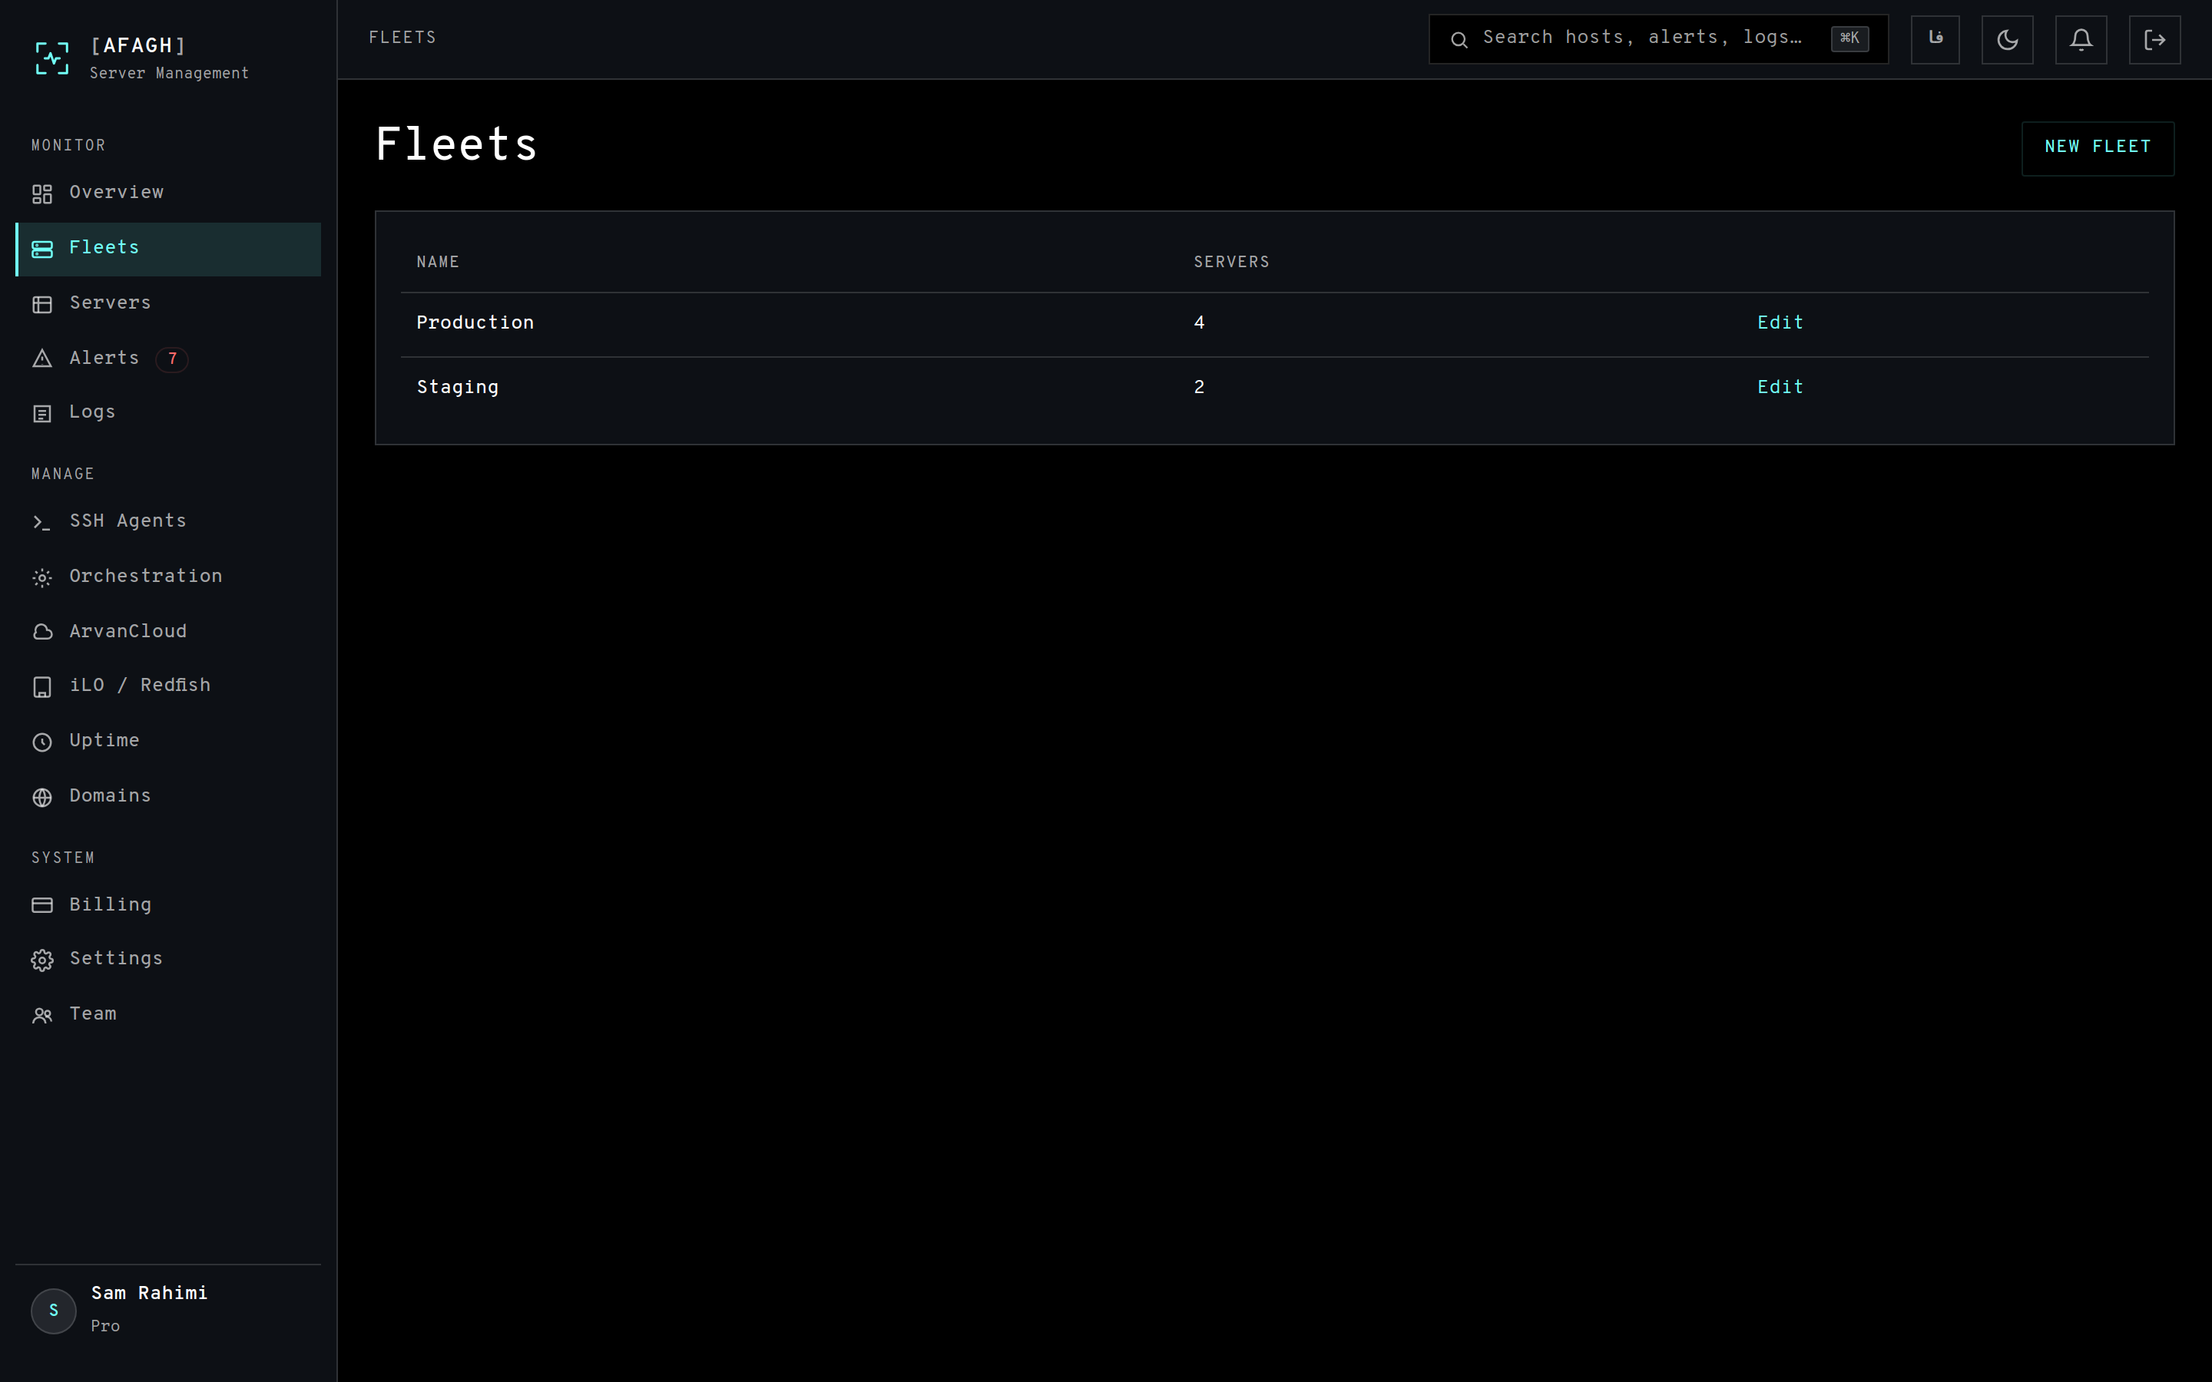Click the iLO / Redfish device icon

coord(42,686)
